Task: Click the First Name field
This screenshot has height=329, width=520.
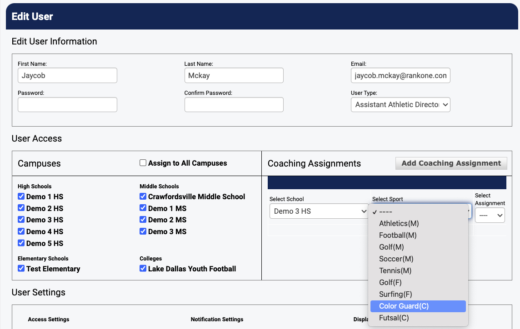Action: [67, 75]
